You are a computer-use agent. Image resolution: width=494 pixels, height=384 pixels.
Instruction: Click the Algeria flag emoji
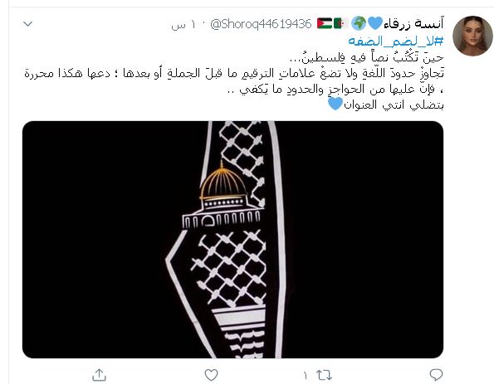341,23
